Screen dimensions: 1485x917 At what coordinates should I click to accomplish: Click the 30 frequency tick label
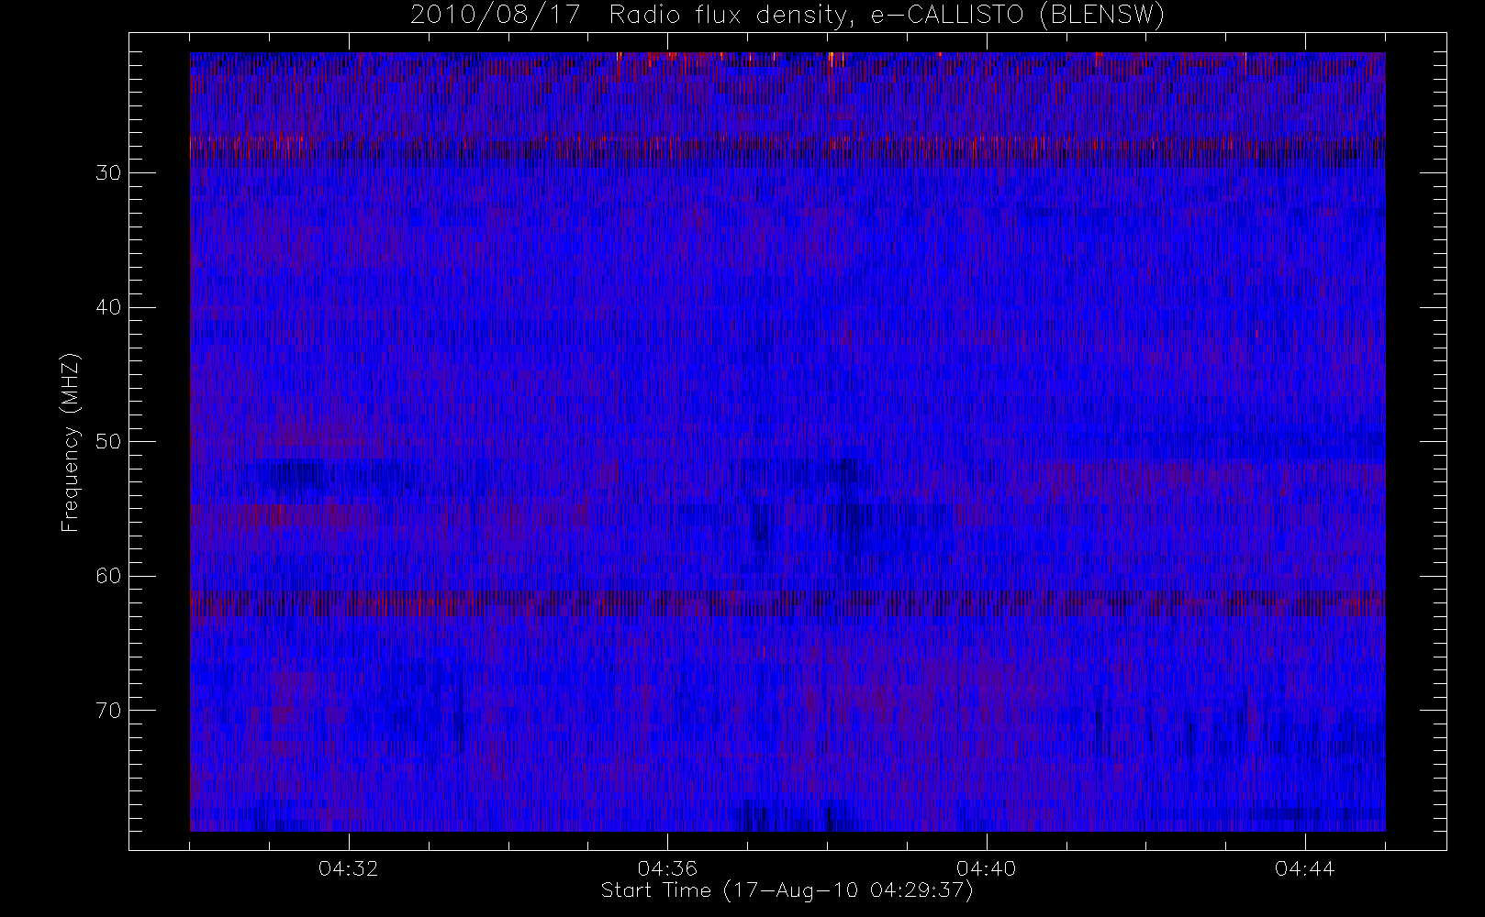pyautogui.click(x=108, y=173)
